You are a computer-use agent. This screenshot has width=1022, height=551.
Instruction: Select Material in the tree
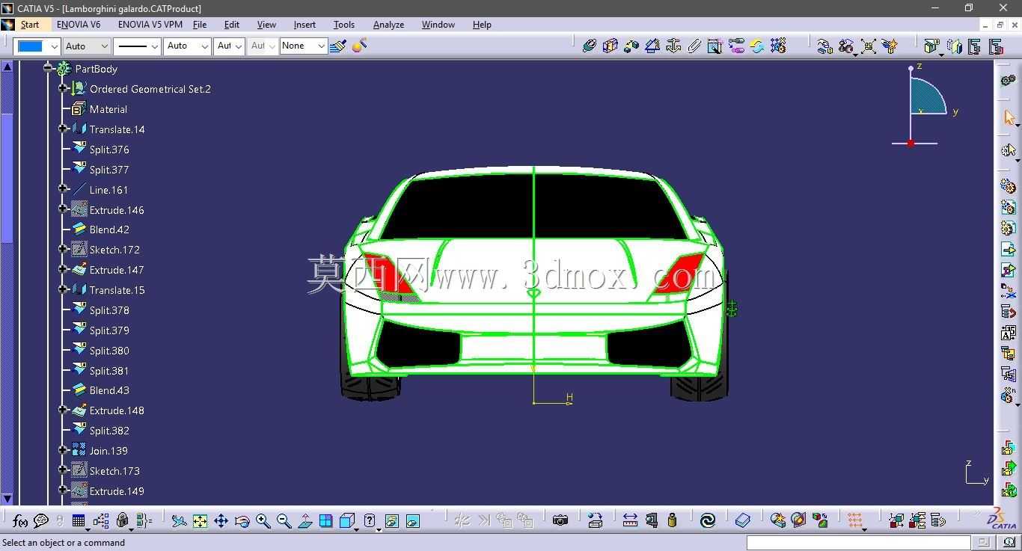tap(108, 109)
